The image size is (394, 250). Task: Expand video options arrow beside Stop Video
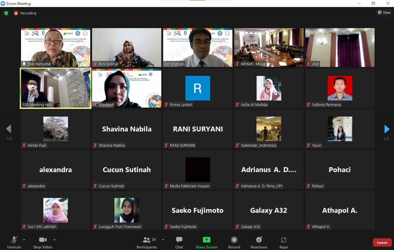54,240
